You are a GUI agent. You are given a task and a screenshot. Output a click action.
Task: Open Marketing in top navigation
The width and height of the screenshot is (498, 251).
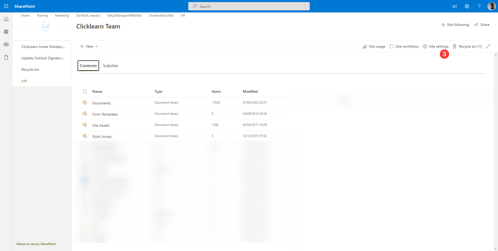point(62,16)
